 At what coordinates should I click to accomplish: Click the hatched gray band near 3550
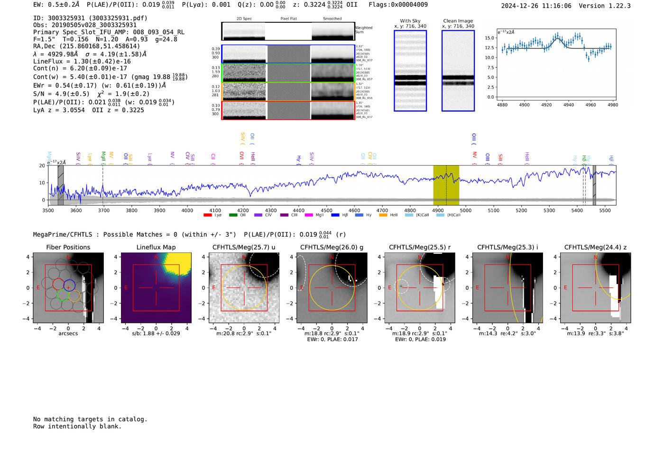[x=61, y=185]
